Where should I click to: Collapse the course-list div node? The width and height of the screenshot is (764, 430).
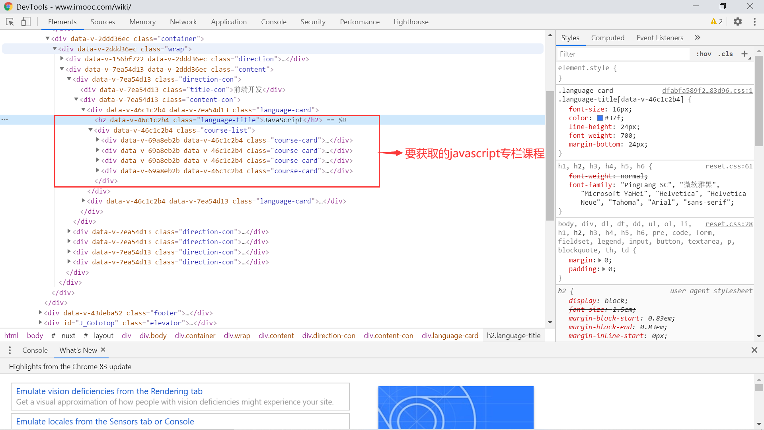90,130
